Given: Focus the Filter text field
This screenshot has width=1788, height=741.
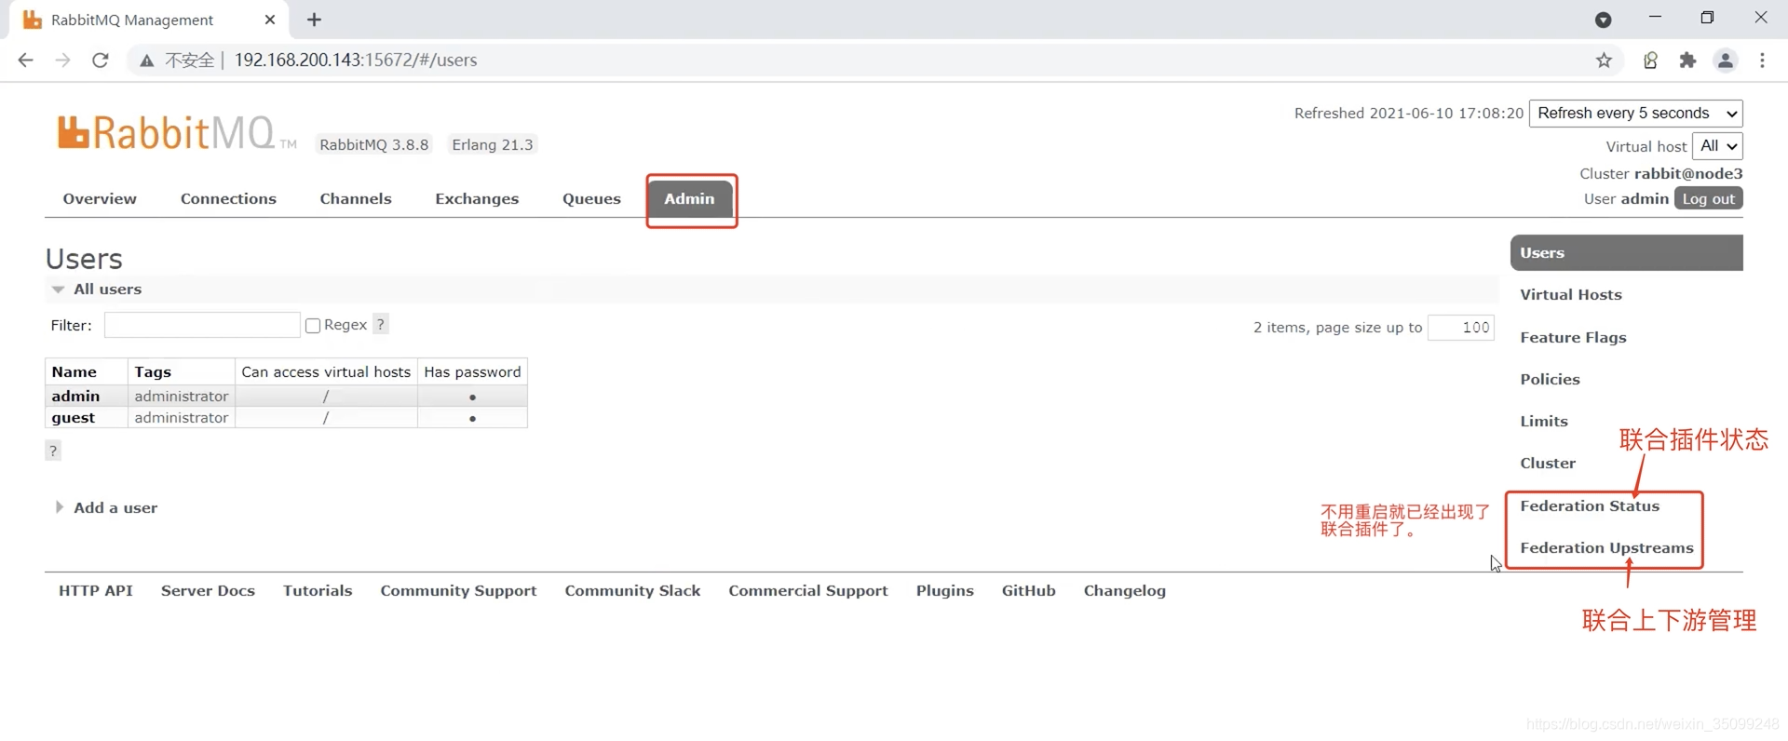Looking at the screenshot, I should click(x=202, y=325).
